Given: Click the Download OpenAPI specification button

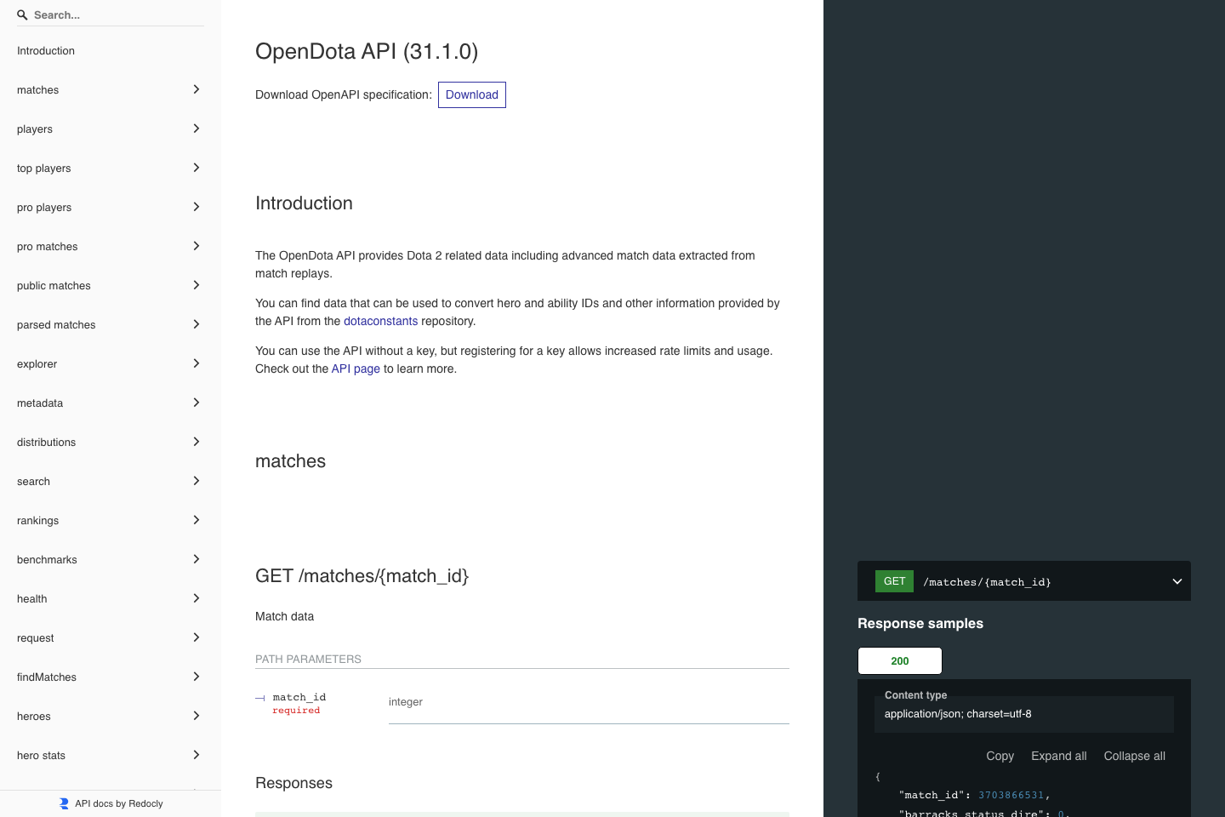Looking at the screenshot, I should pos(472,94).
